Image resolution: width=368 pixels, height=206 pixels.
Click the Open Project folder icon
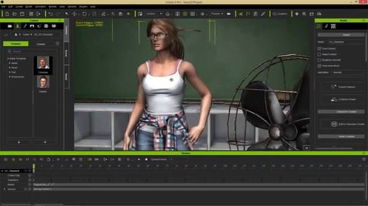(15, 14)
